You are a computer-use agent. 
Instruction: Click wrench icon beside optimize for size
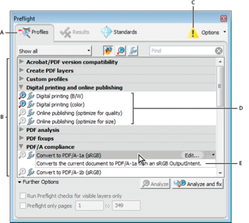31,121
